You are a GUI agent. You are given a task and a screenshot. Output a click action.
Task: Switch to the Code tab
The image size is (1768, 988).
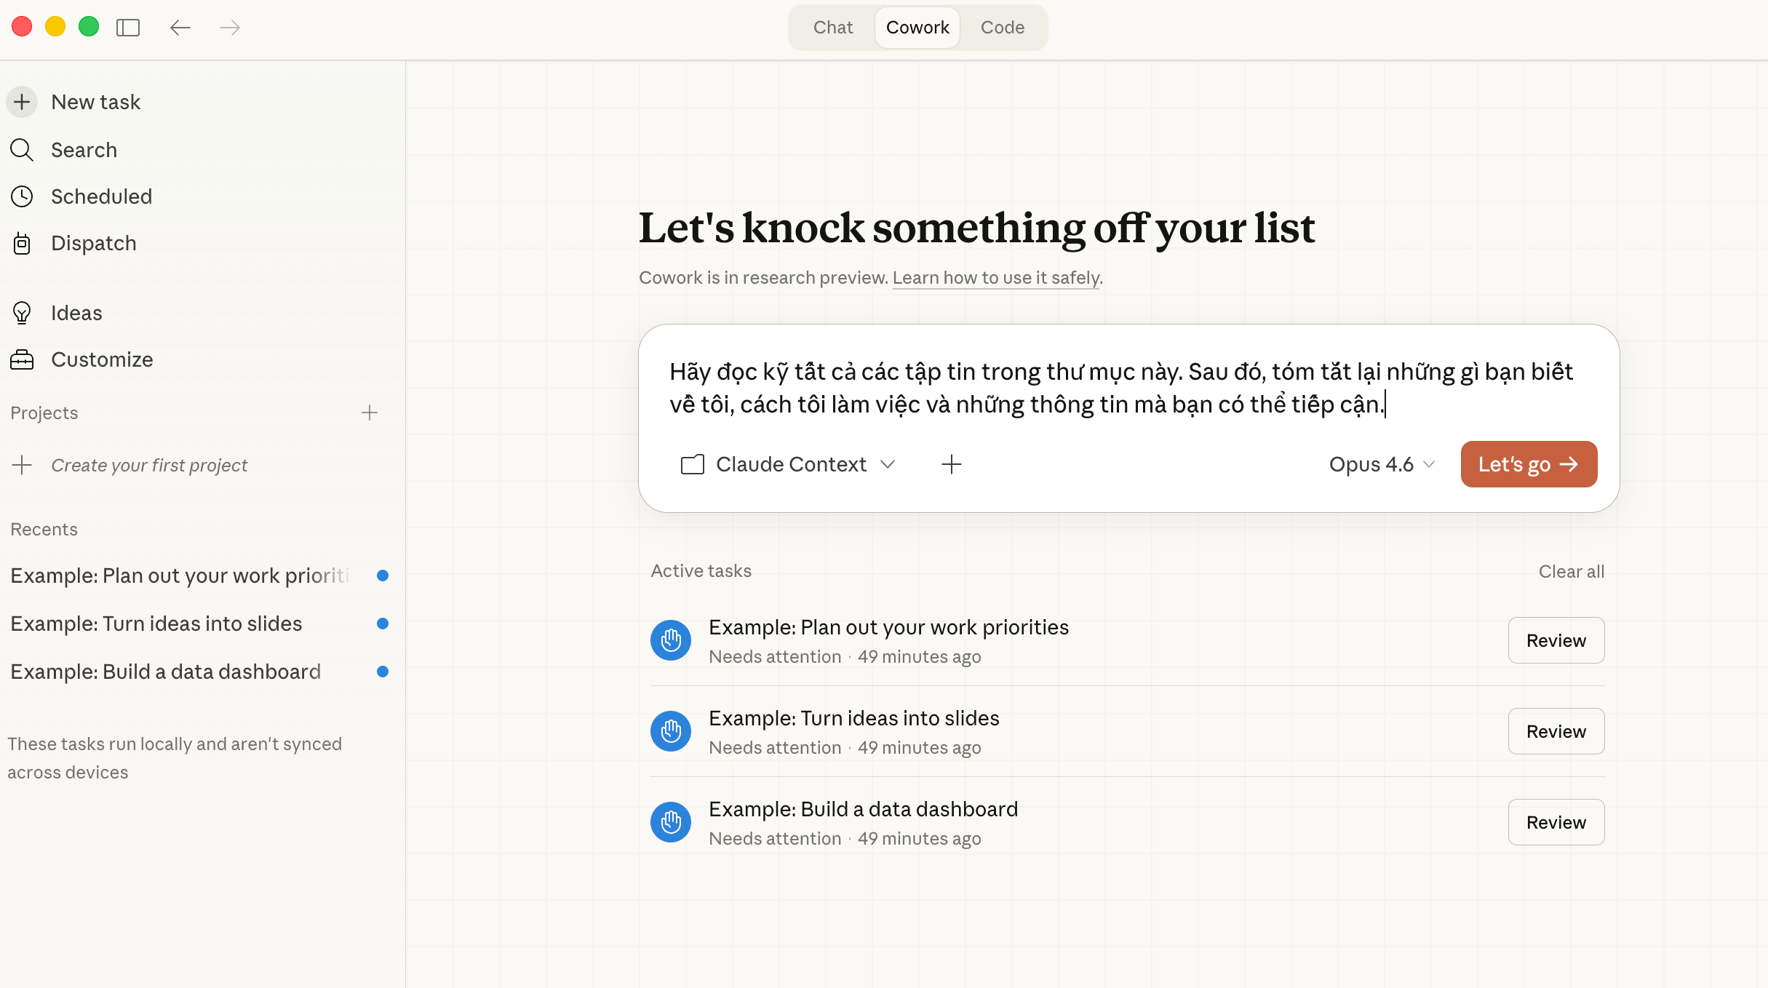(1002, 28)
